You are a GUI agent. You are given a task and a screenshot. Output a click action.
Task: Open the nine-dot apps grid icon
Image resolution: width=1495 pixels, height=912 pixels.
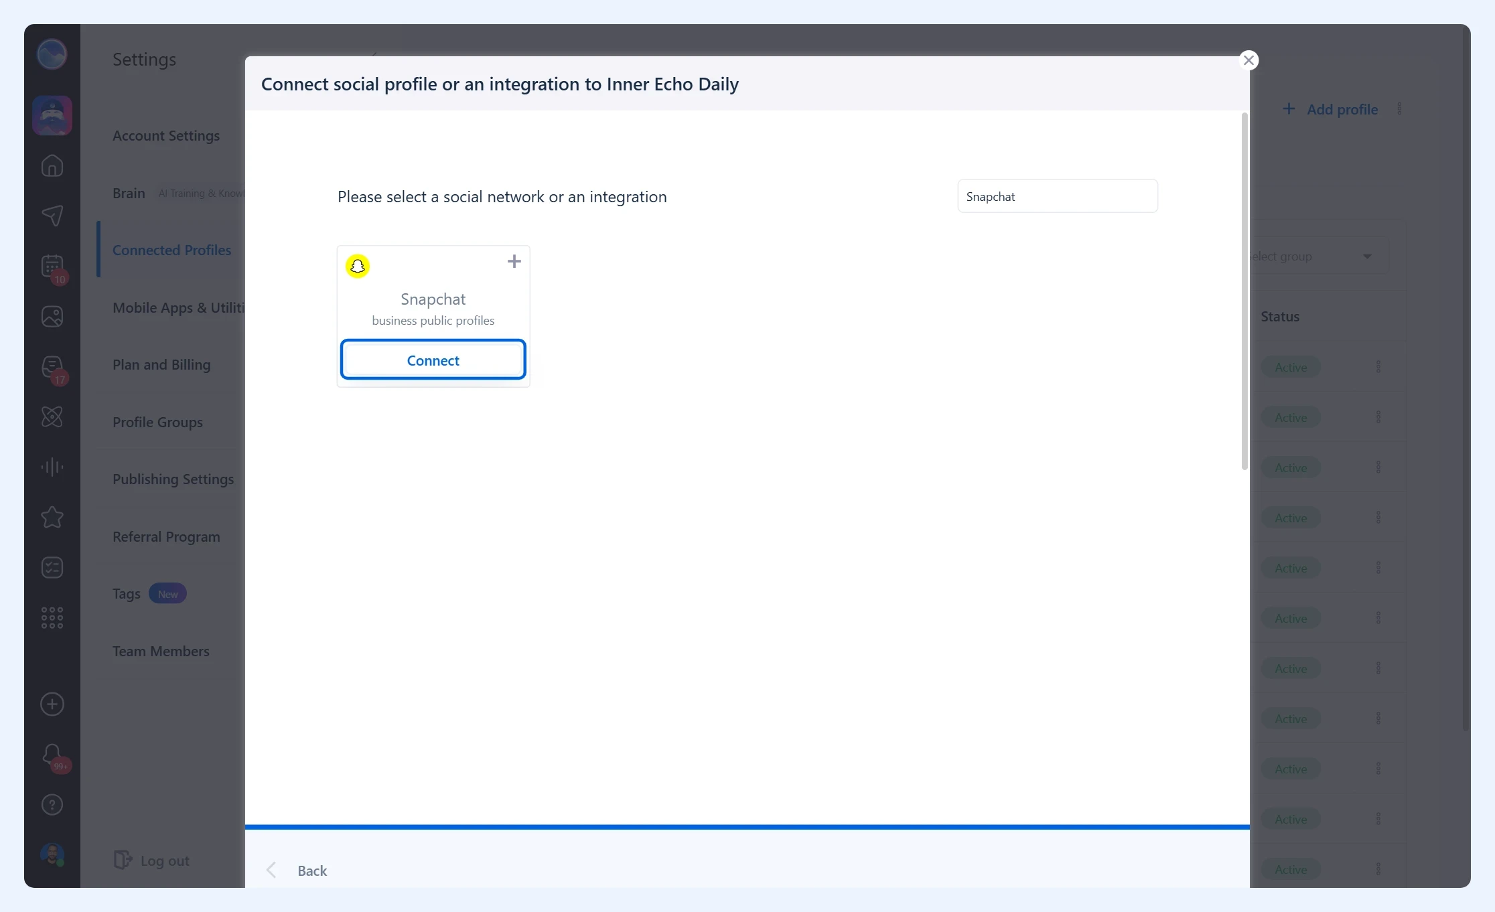[52, 618]
